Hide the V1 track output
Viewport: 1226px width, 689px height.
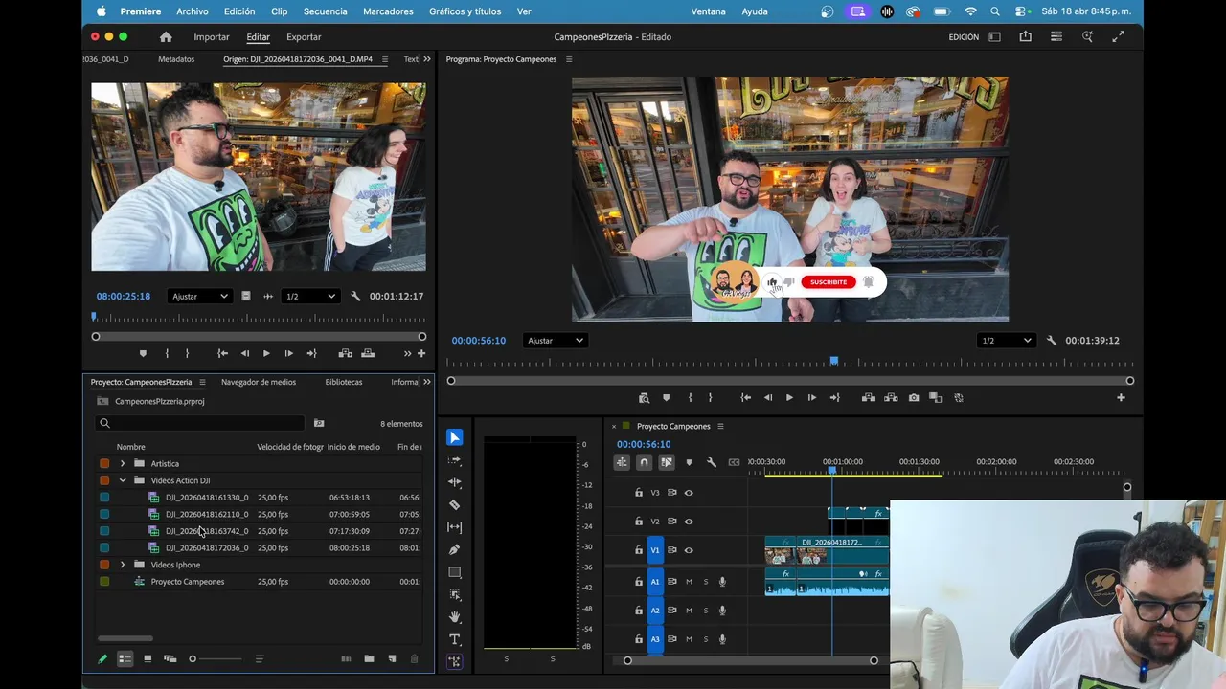click(689, 550)
